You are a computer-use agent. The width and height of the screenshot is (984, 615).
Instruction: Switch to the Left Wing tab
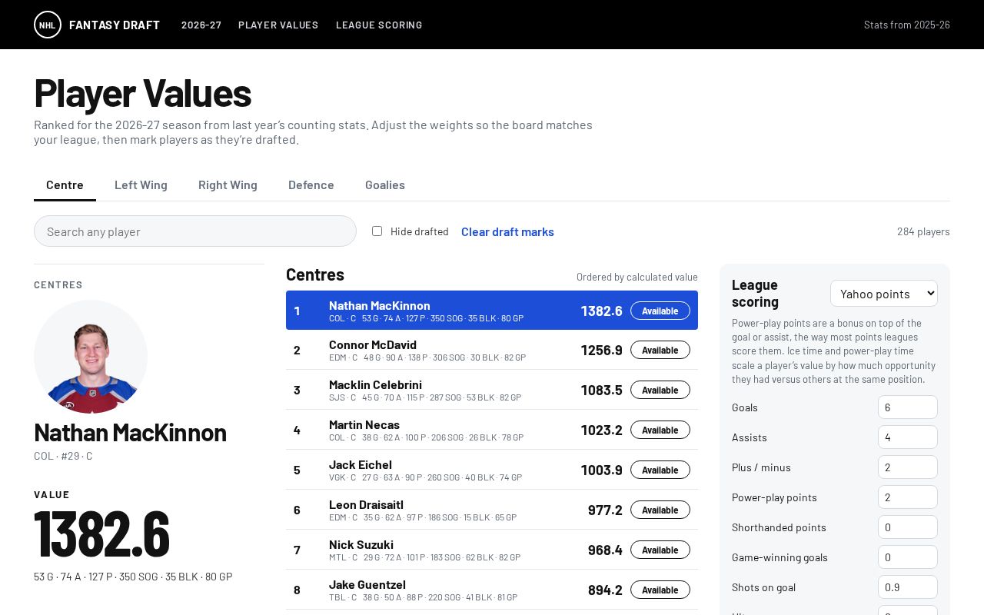coord(141,185)
